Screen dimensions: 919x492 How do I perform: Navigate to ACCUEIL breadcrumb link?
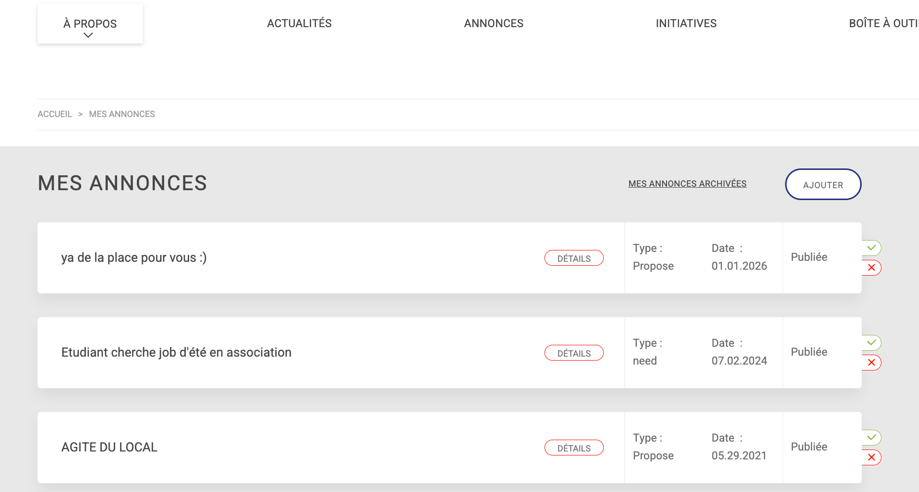tap(55, 114)
